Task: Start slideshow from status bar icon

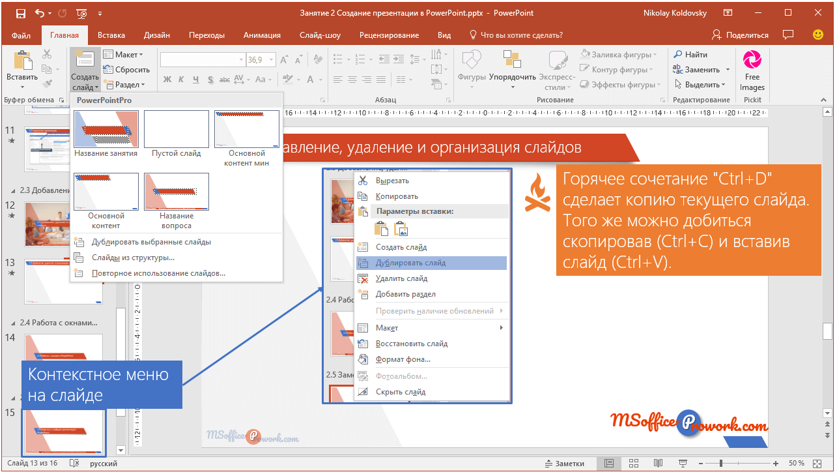Action: point(683,464)
